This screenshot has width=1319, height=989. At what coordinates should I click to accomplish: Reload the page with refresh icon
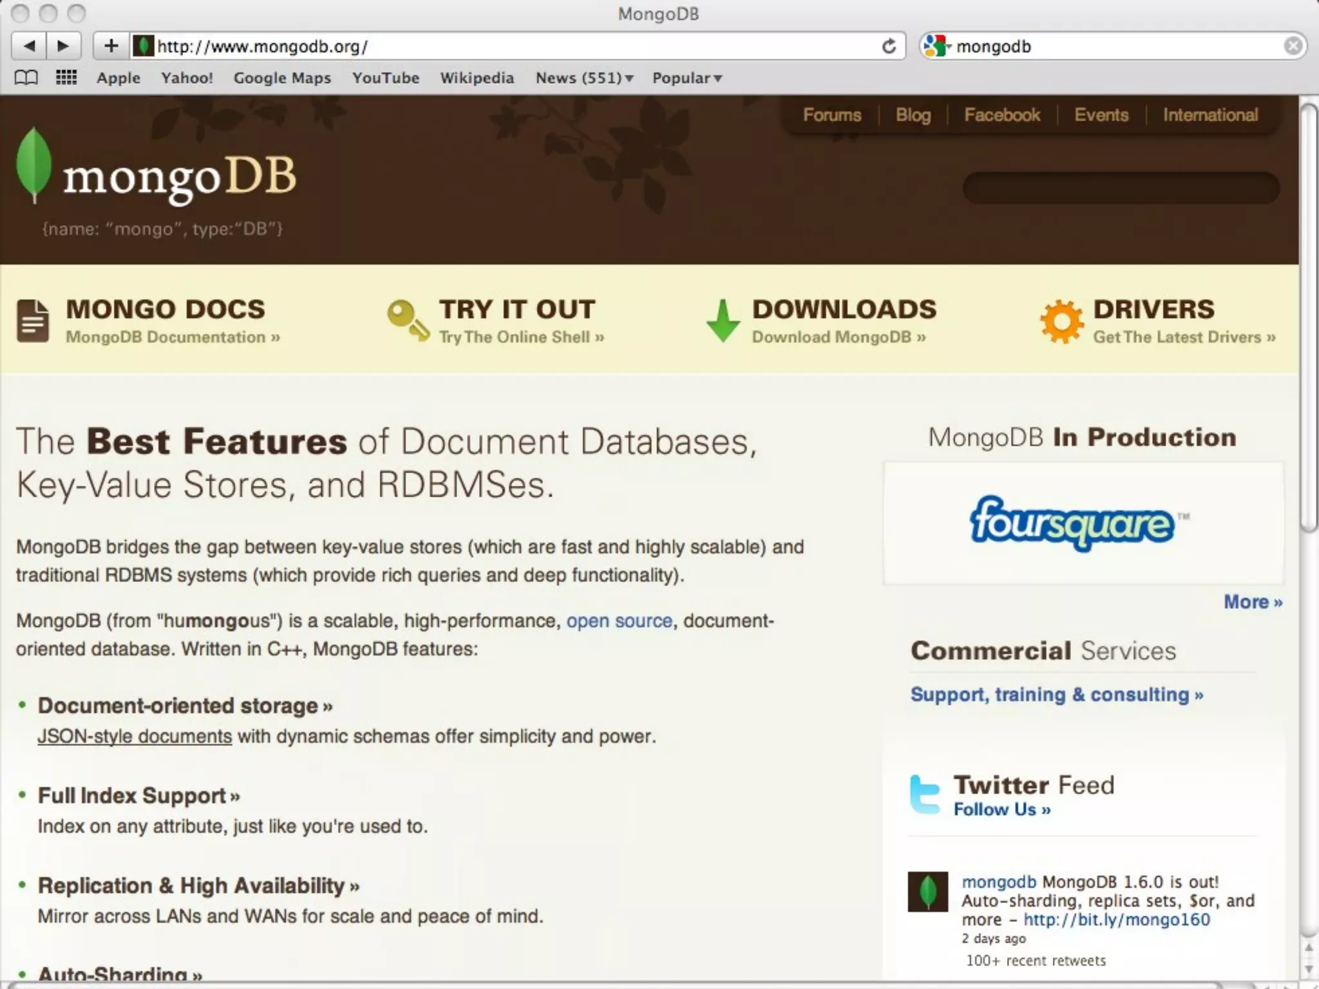click(889, 46)
